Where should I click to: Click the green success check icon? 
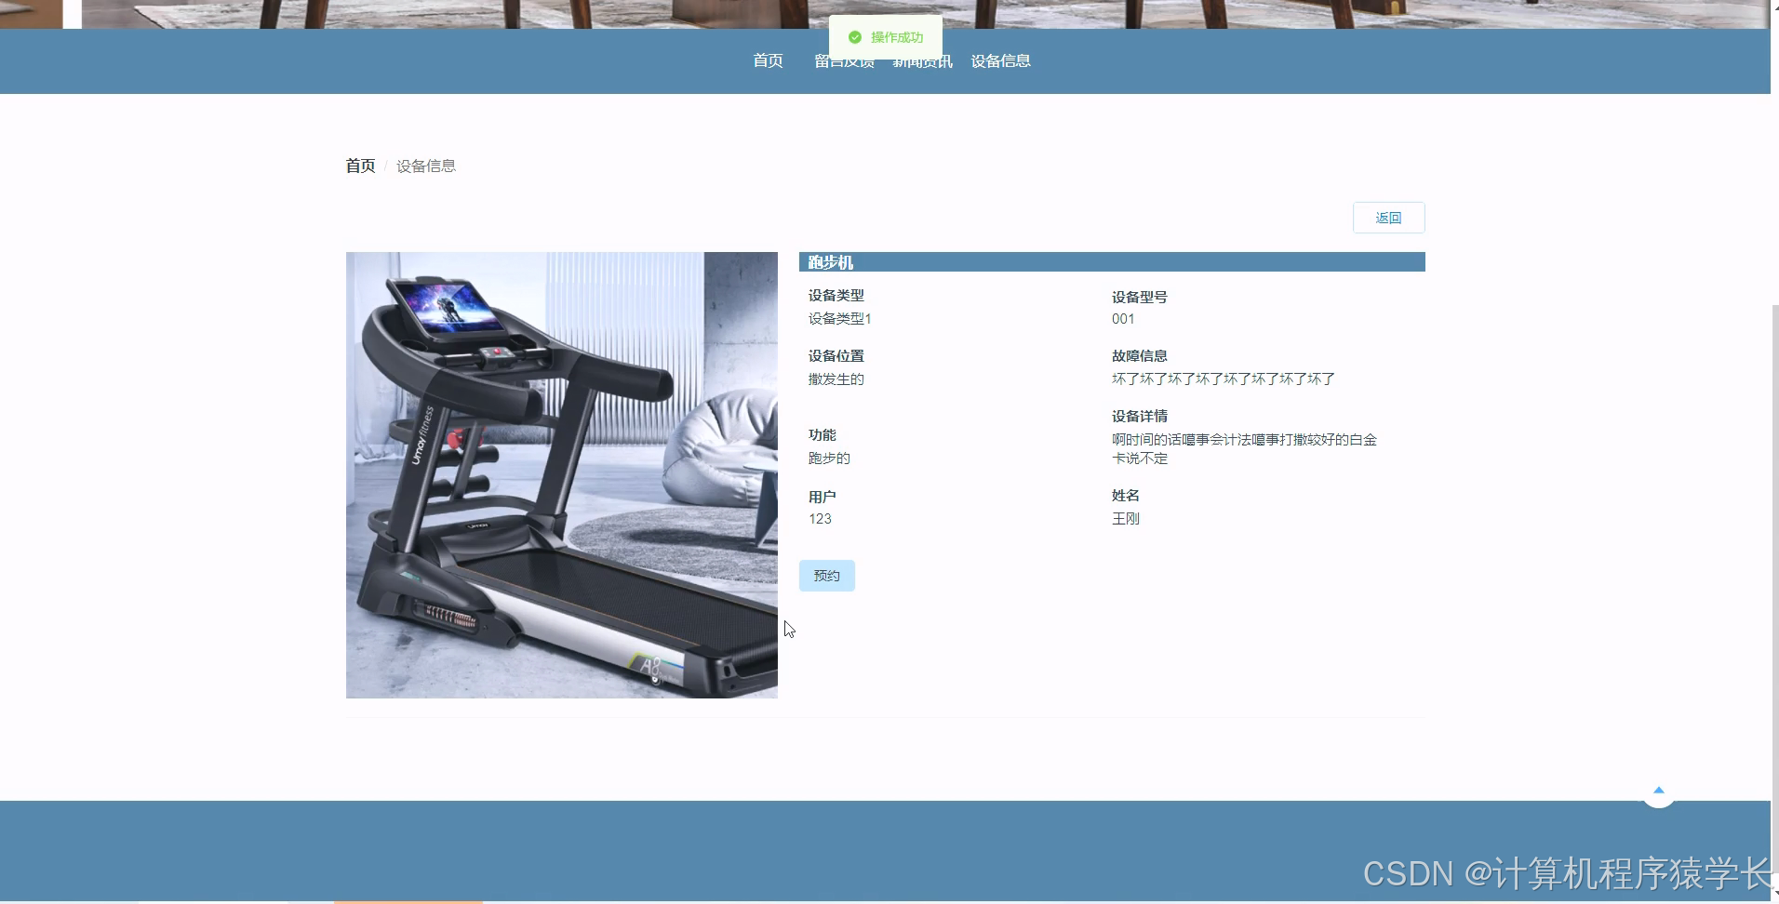854,37
